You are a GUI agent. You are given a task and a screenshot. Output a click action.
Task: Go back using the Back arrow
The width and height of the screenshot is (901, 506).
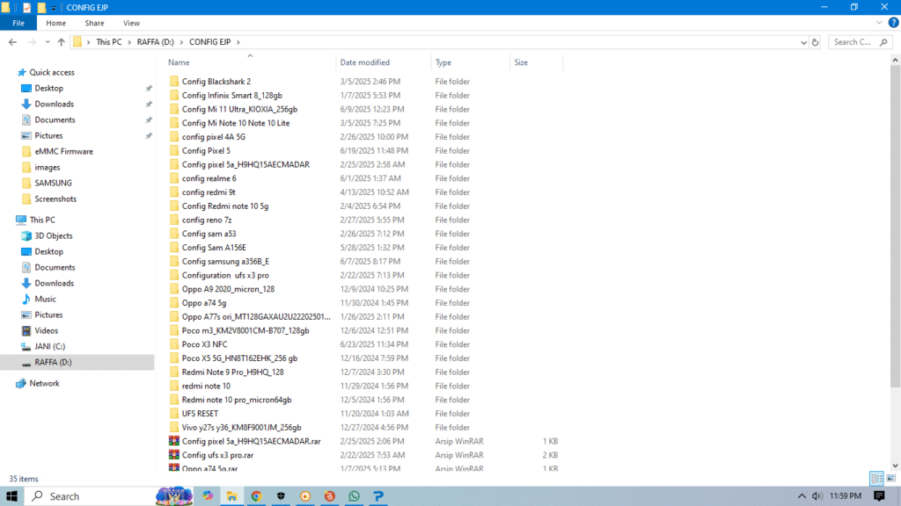point(12,42)
